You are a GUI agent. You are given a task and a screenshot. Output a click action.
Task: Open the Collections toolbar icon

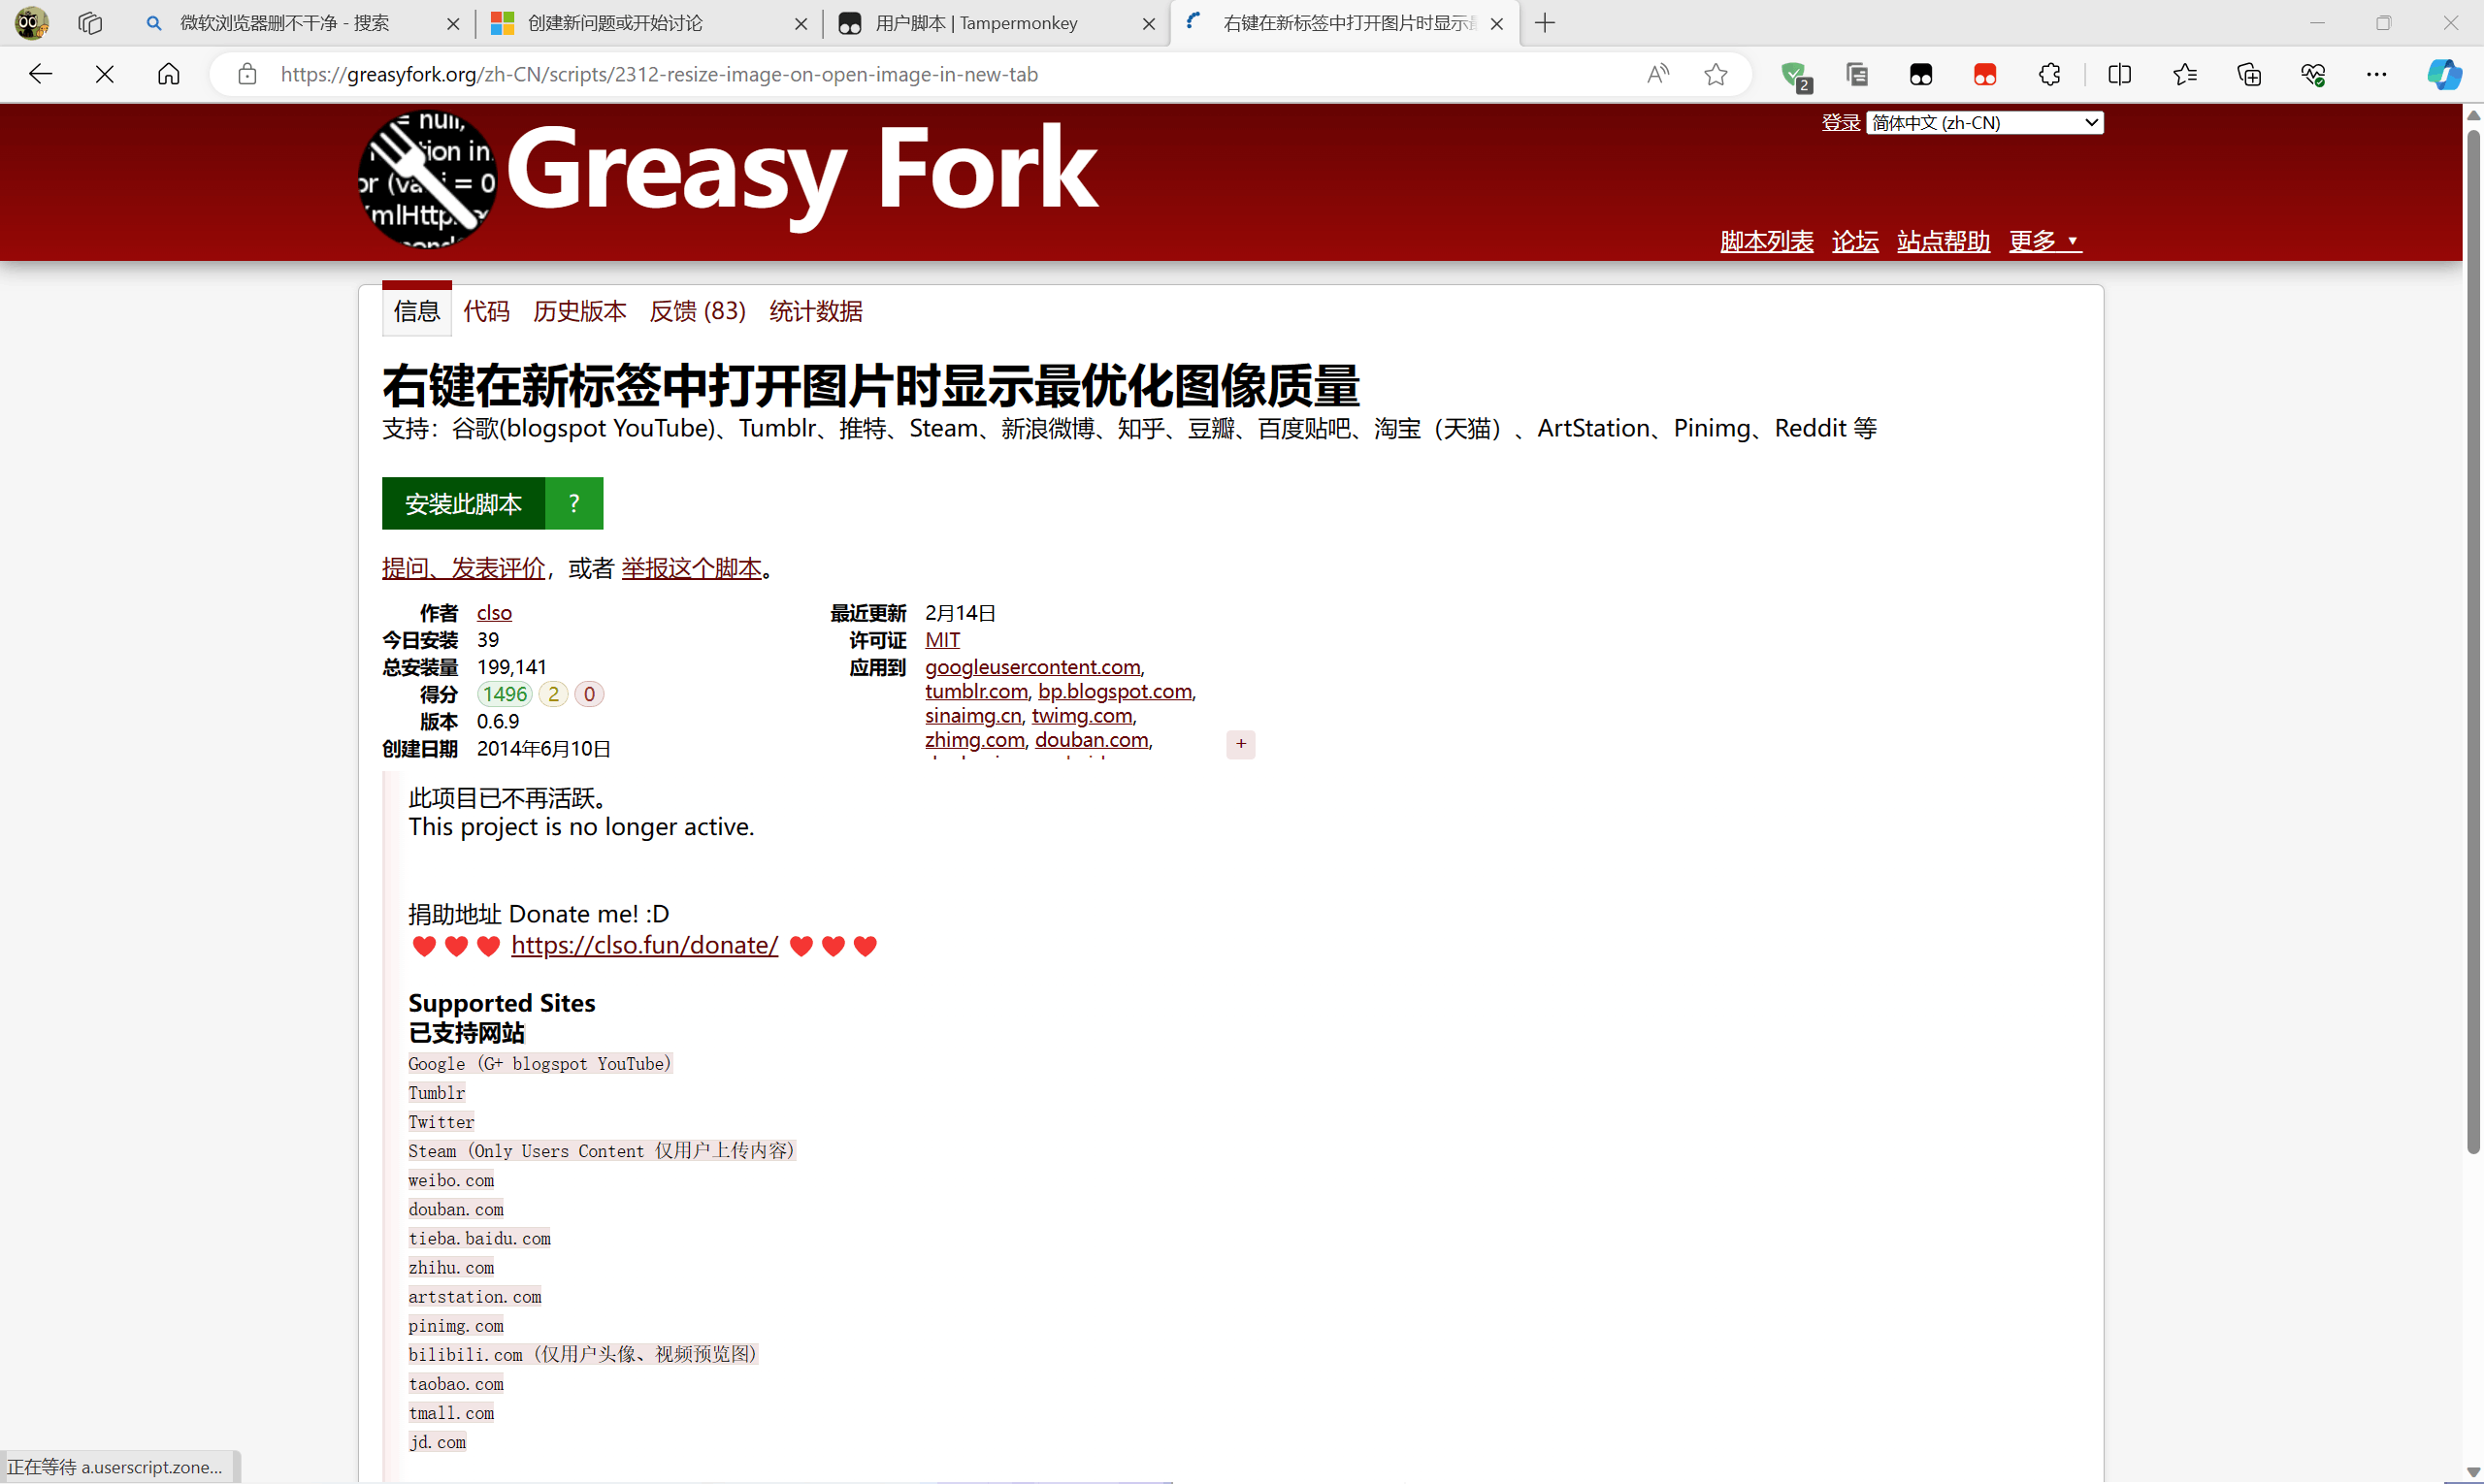2249,74
